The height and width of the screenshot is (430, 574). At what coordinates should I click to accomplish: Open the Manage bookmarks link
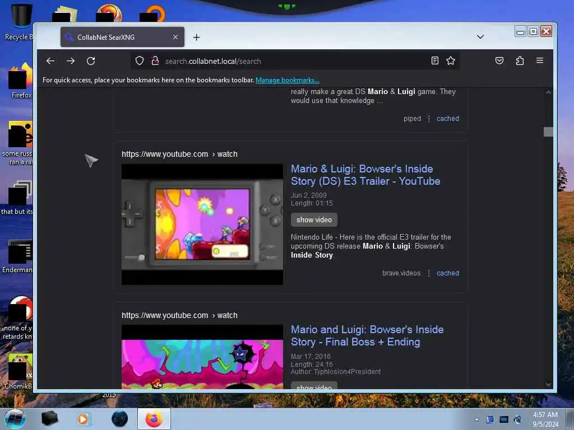(288, 80)
